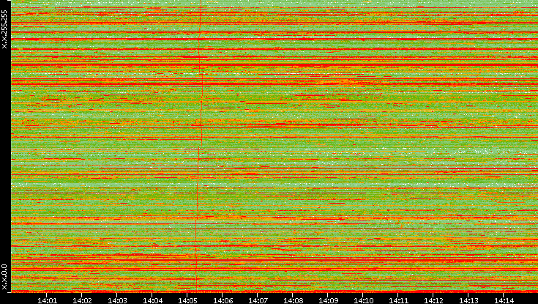The width and height of the screenshot is (538, 304).
Task: Click the x.x.255.255 address axis label
Action: click(4, 29)
